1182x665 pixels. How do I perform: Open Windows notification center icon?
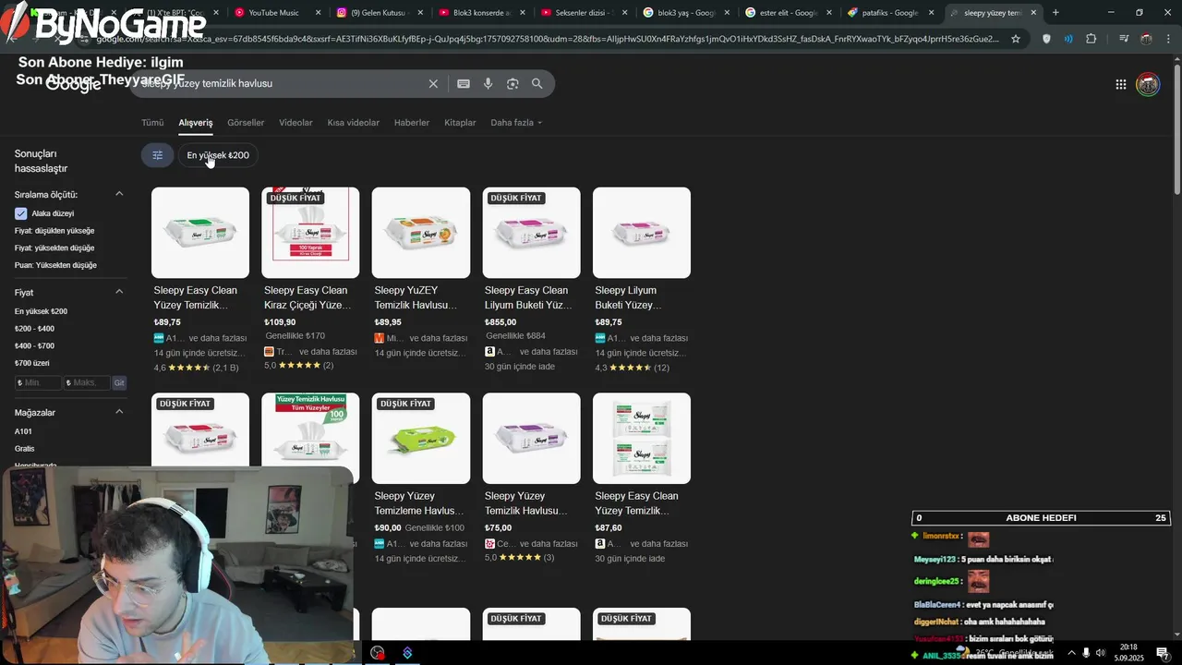(1163, 653)
